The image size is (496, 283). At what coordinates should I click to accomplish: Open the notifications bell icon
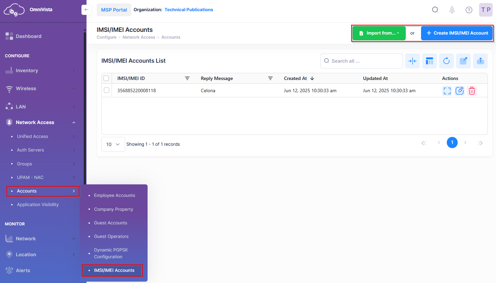452,10
